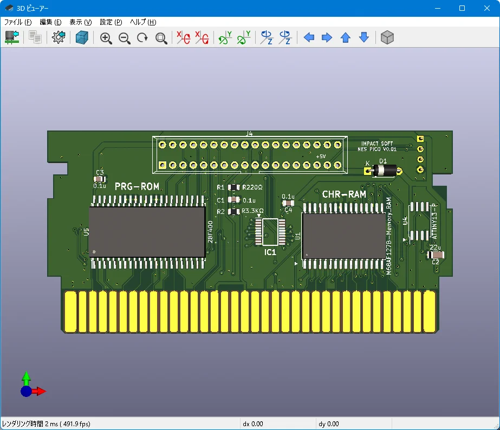Open the ファイル menu
500x430 pixels.
[18, 22]
